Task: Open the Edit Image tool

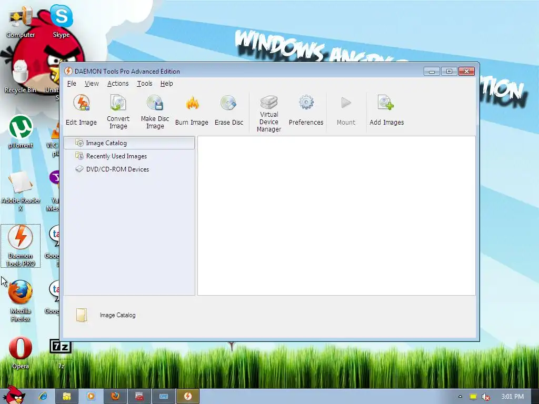Action: coord(81,110)
